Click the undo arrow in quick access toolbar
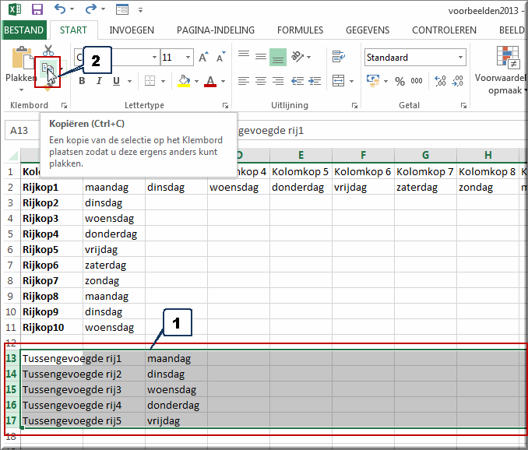 point(62,10)
